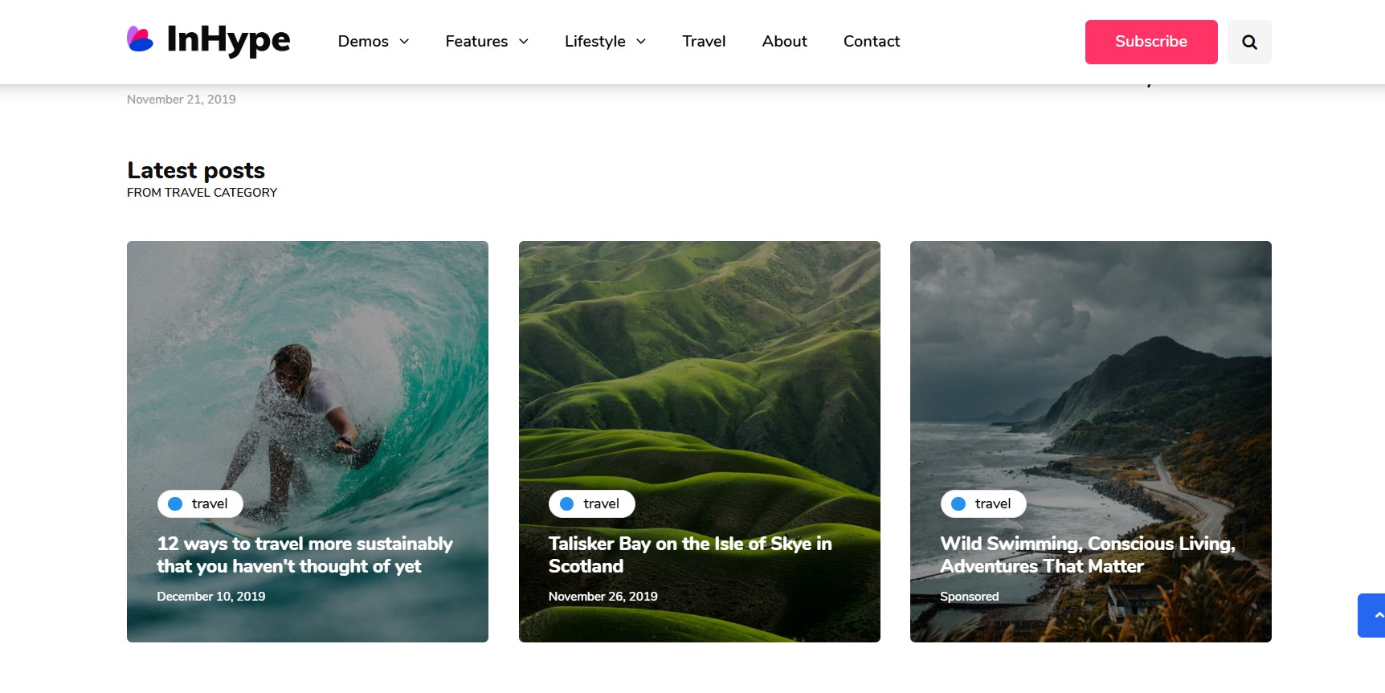The height and width of the screenshot is (693, 1385).
Task: Expand the Features menu chevron
Action: coord(524,42)
